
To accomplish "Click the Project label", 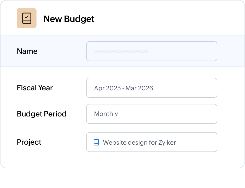I will (29, 142).
